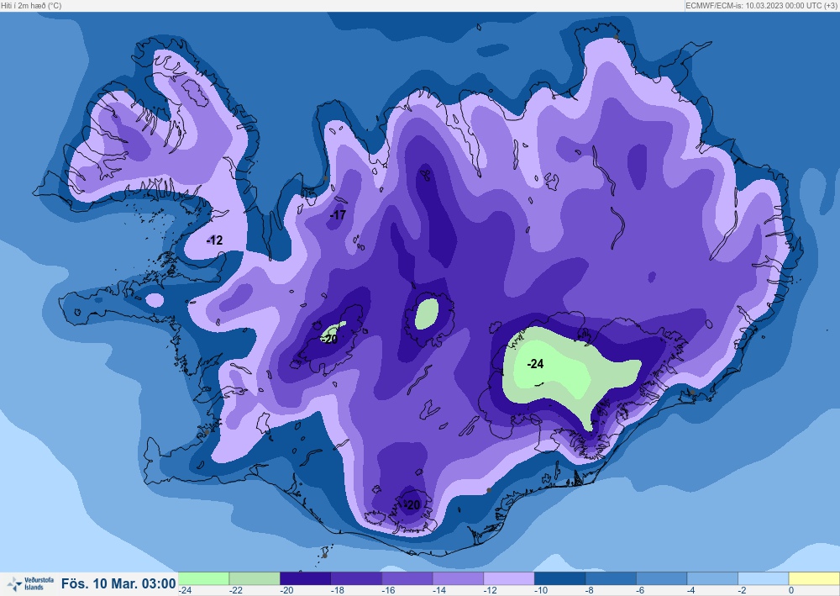This screenshot has height=596, width=840.
Task: Click the 'Hiti í 2m hæð (°C)' title
Action: point(31,5)
